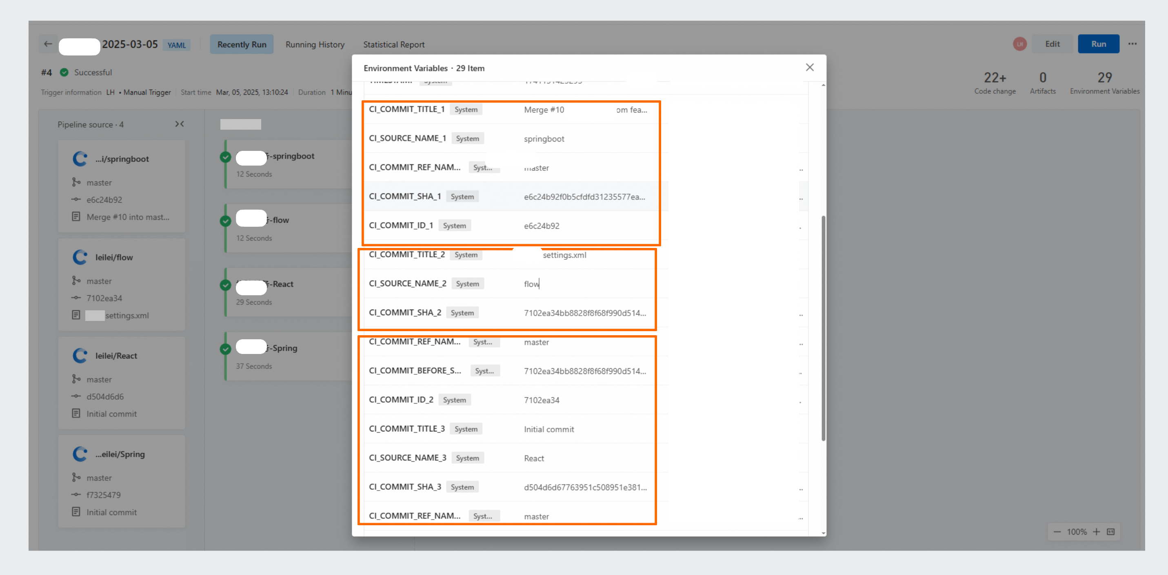Screen dimensions: 1168x575
Task: Click the zoom out minus icon
Action: [1057, 531]
